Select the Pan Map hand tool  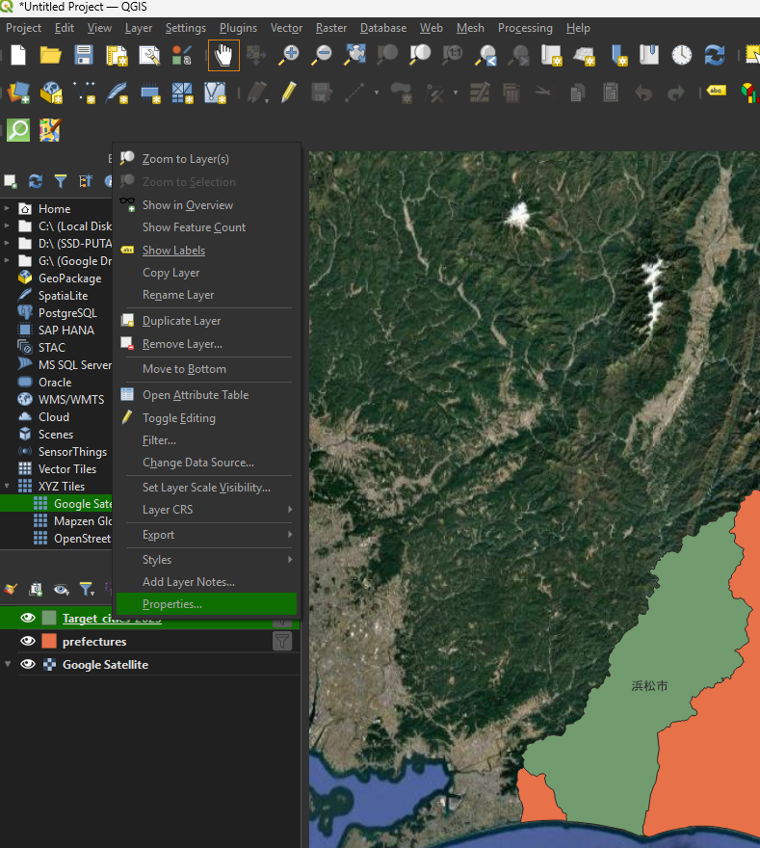pos(223,55)
